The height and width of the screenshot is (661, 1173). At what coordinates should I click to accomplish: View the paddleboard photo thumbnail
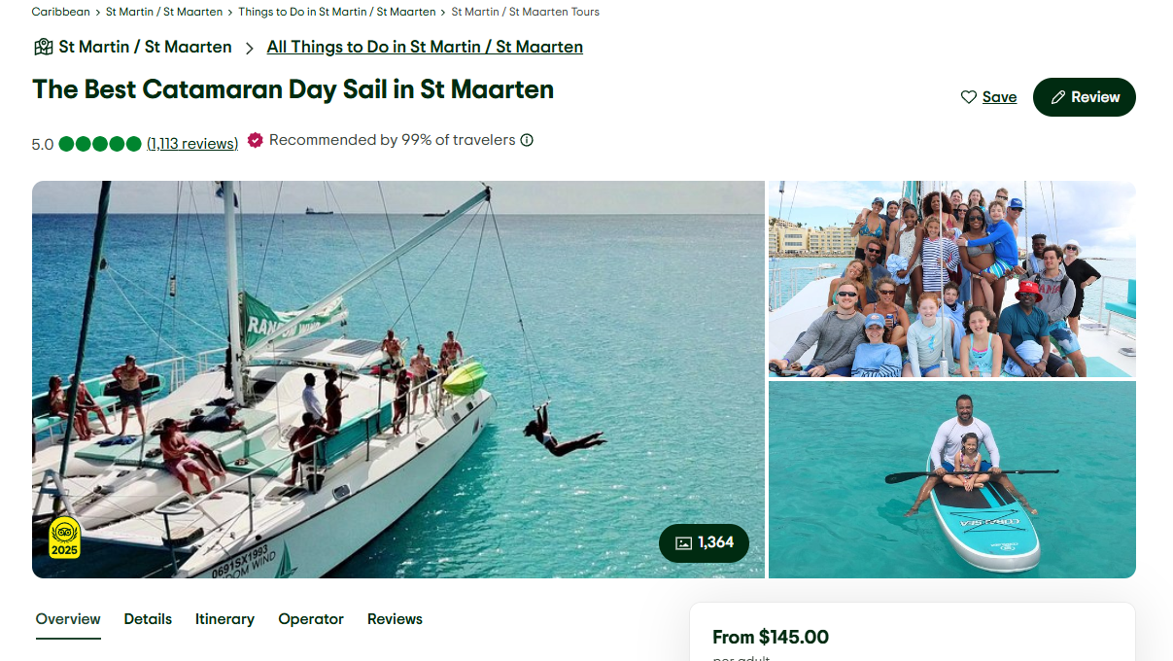tap(951, 479)
